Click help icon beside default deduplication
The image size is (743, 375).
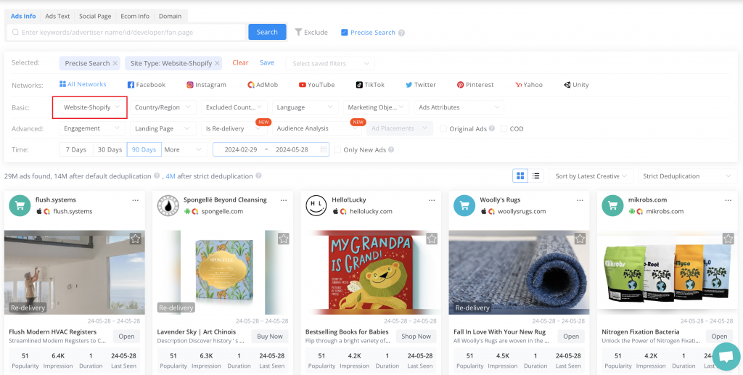(157, 176)
